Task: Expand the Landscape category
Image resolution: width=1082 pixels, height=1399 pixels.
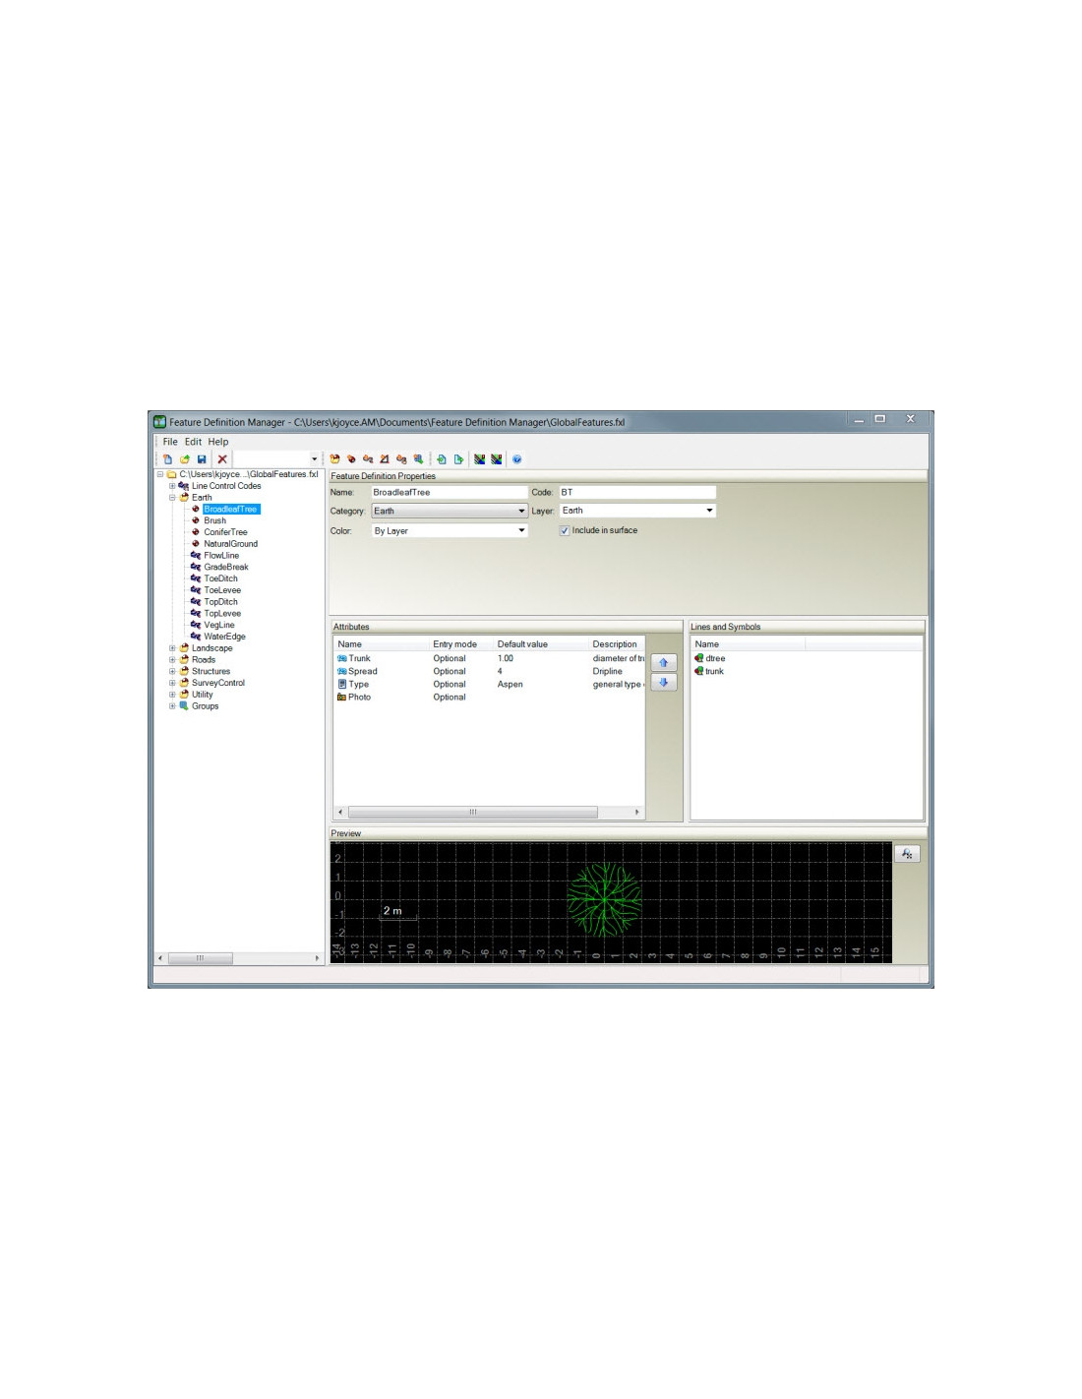Action: [x=172, y=648]
